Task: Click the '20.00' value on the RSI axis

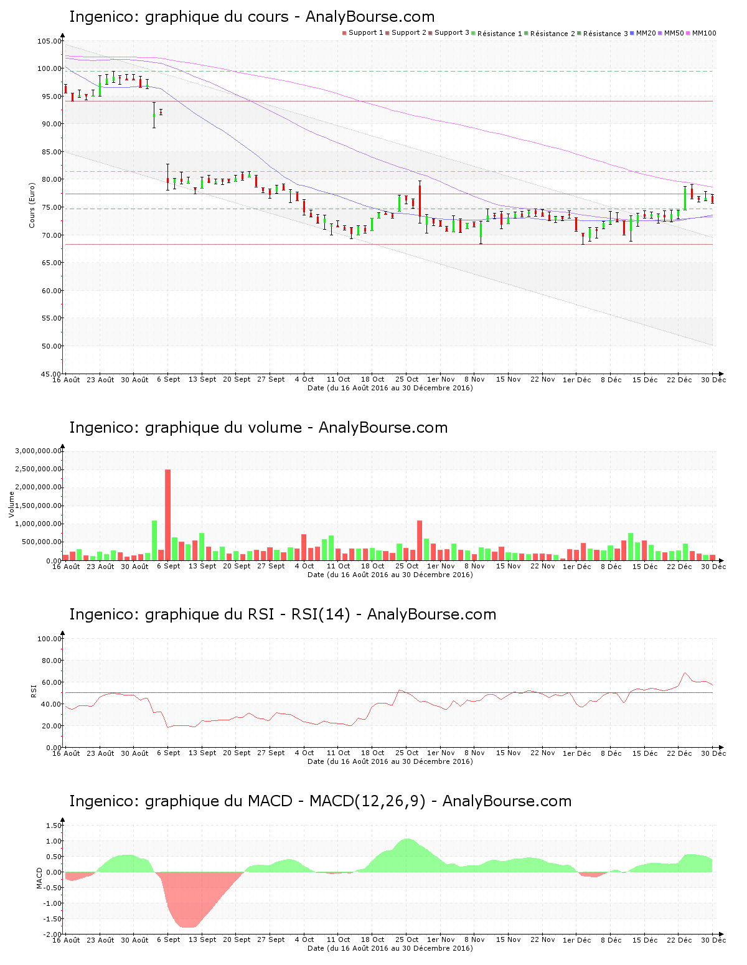Action: 51,726
